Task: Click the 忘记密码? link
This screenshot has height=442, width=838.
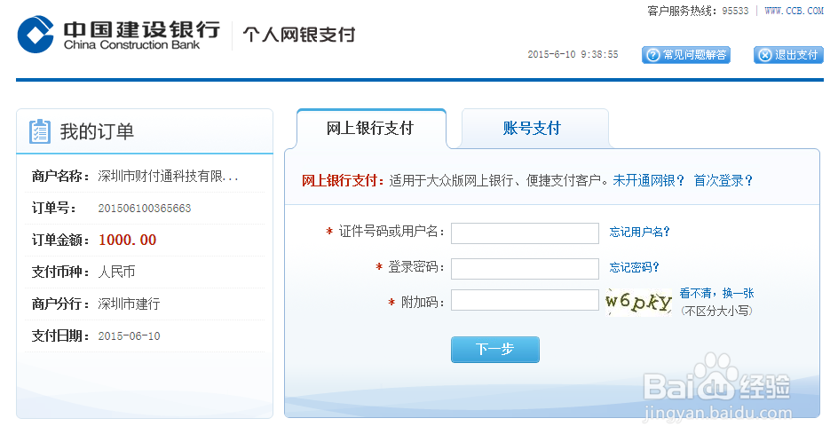Action: [635, 267]
